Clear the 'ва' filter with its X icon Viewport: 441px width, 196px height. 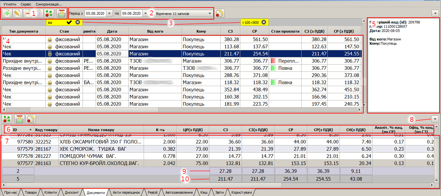[x=77, y=22]
